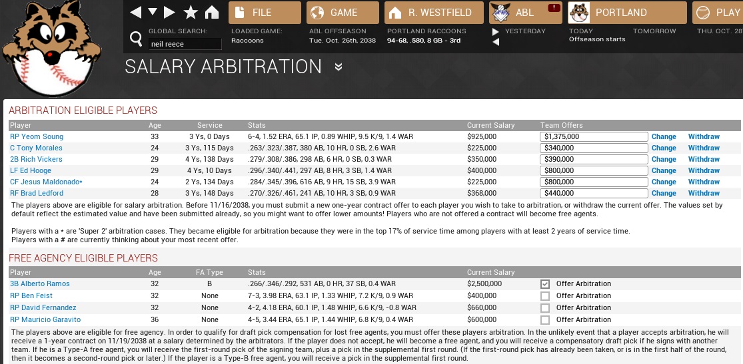Image resolution: width=743 pixels, height=364 pixels.
Task: Open player LF Ed Hooge
Action: click(x=31, y=170)
